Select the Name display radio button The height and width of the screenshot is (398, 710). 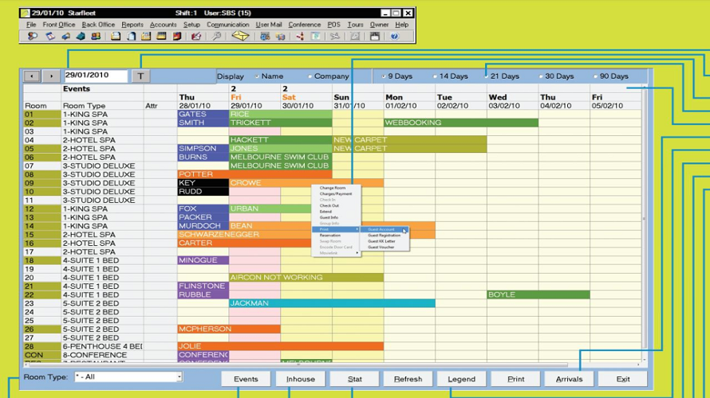(x=257, y=76)
